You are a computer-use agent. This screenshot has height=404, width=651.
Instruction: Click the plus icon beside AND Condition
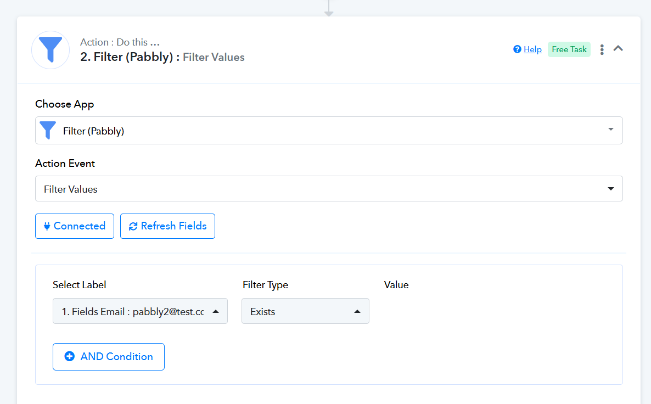[x=70, y=357]
